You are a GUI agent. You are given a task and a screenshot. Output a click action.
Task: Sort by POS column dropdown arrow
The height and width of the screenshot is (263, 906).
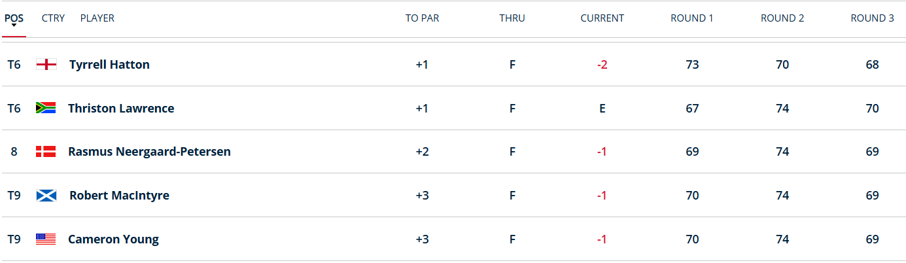point(14,26)
